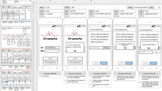The height and width of the screenshot is (91, 162).
Task: Click signal strength icon on L-002 phone
Action: click(x=78, y=26)
